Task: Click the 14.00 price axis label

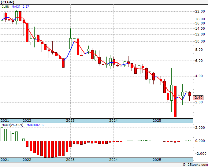Action: coord(200,28)
